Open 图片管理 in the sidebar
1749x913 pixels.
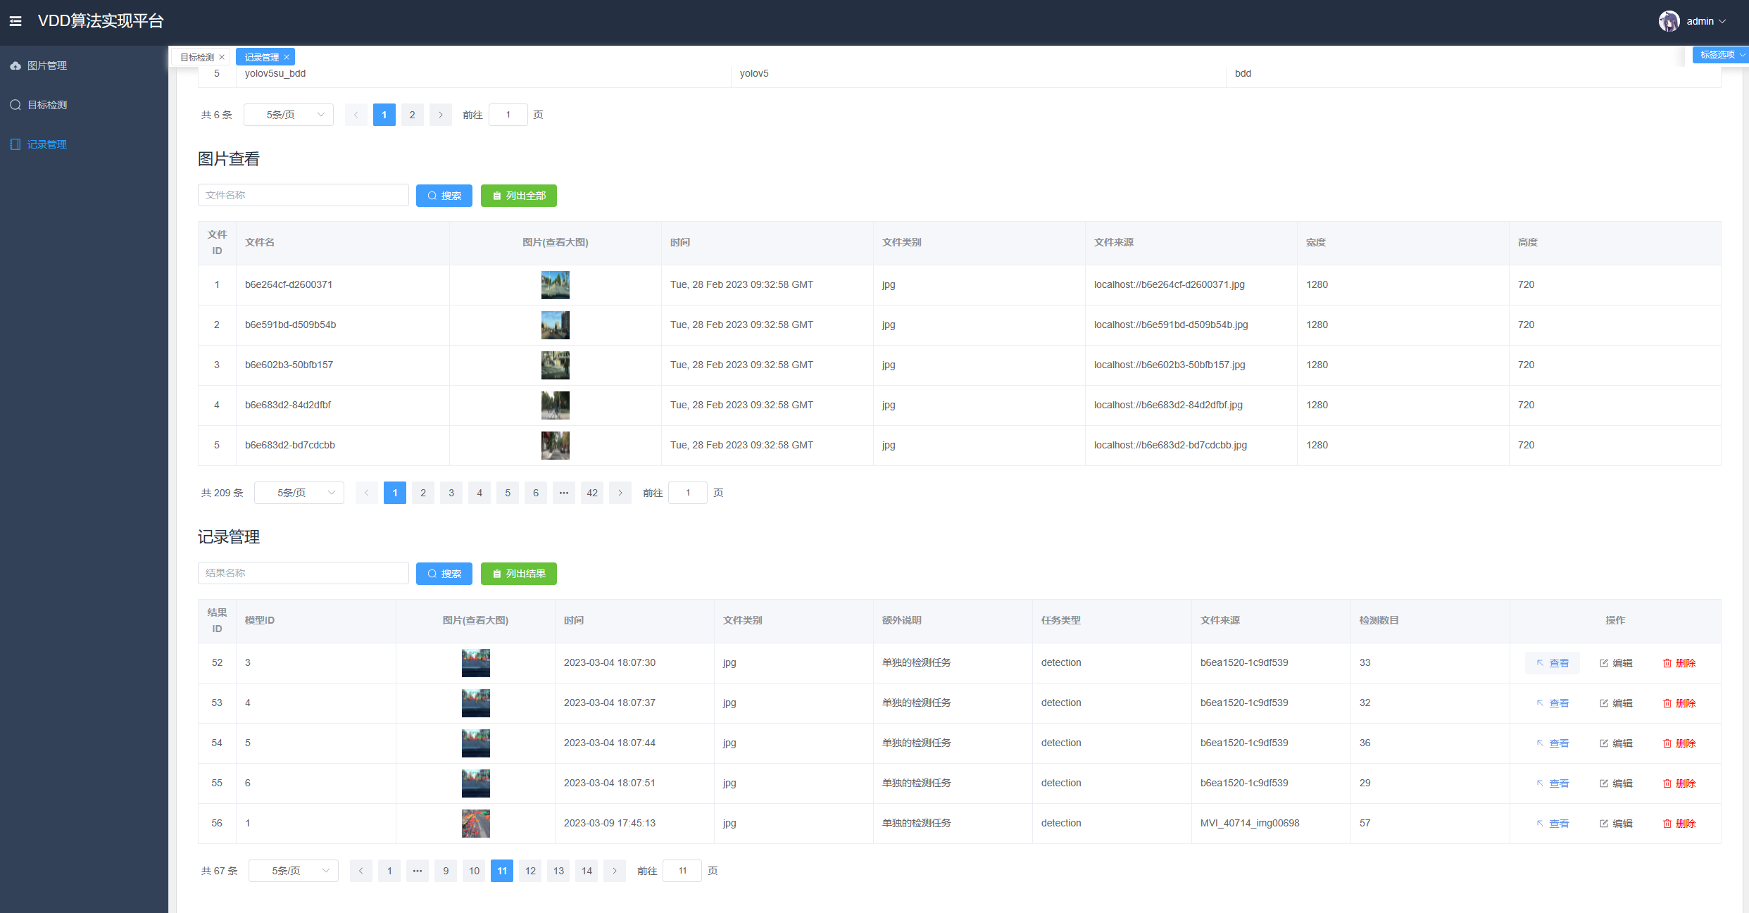(46, 65)
